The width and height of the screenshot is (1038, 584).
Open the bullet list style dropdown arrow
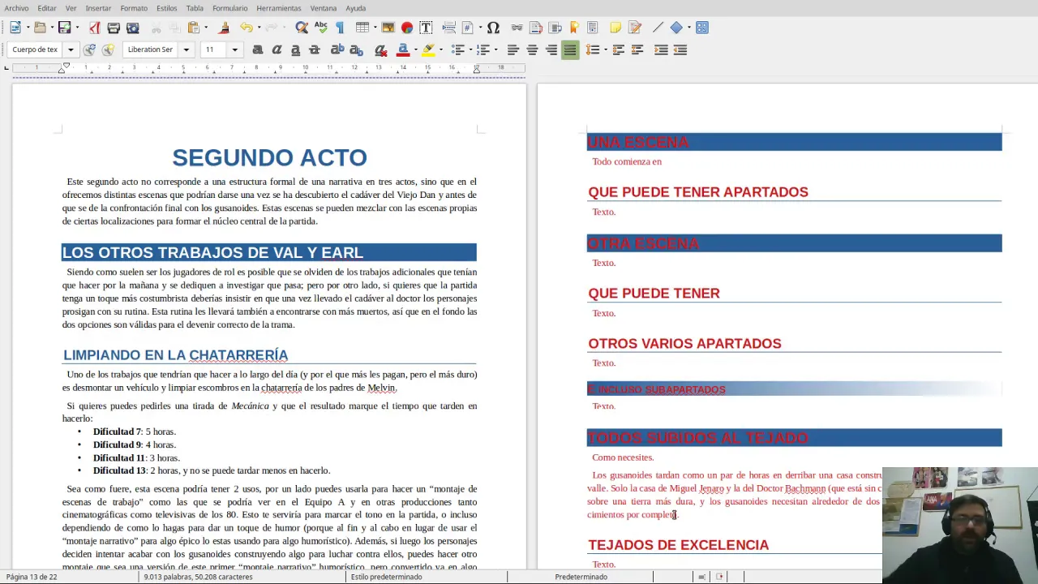pos(470,49)
